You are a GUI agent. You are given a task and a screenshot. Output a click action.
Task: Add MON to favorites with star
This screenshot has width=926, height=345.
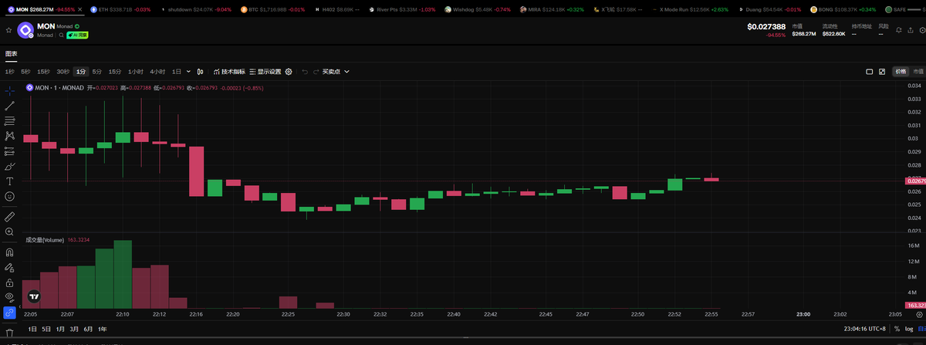click(x=8, y=30)
